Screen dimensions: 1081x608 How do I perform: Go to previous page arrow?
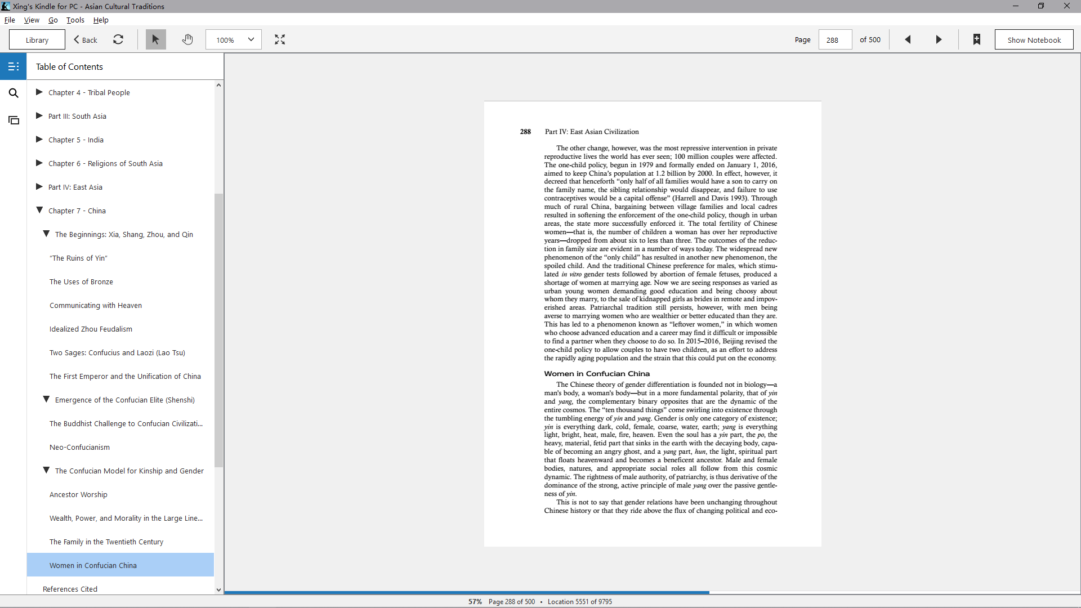pos(908,39)
